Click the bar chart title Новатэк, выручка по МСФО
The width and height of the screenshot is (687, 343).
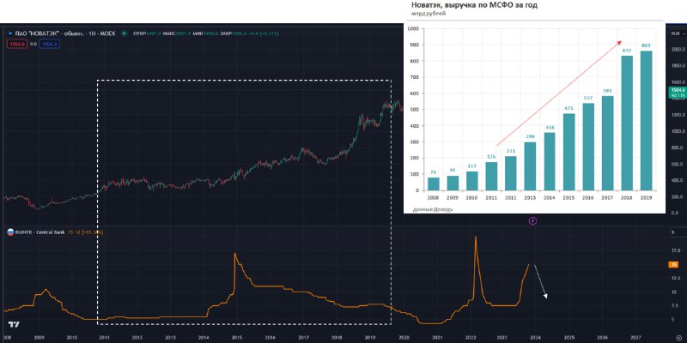tap(474, 5)
